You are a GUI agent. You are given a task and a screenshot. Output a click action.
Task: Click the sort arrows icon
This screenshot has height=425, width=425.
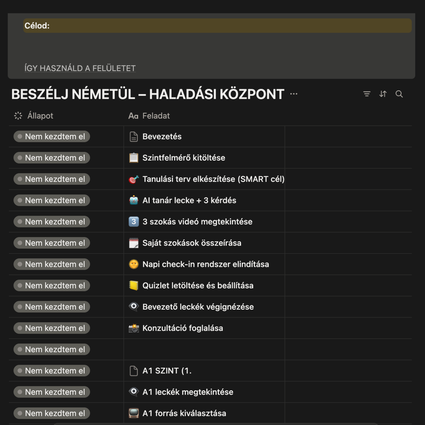pyautogui.click(x=383, y=94)
